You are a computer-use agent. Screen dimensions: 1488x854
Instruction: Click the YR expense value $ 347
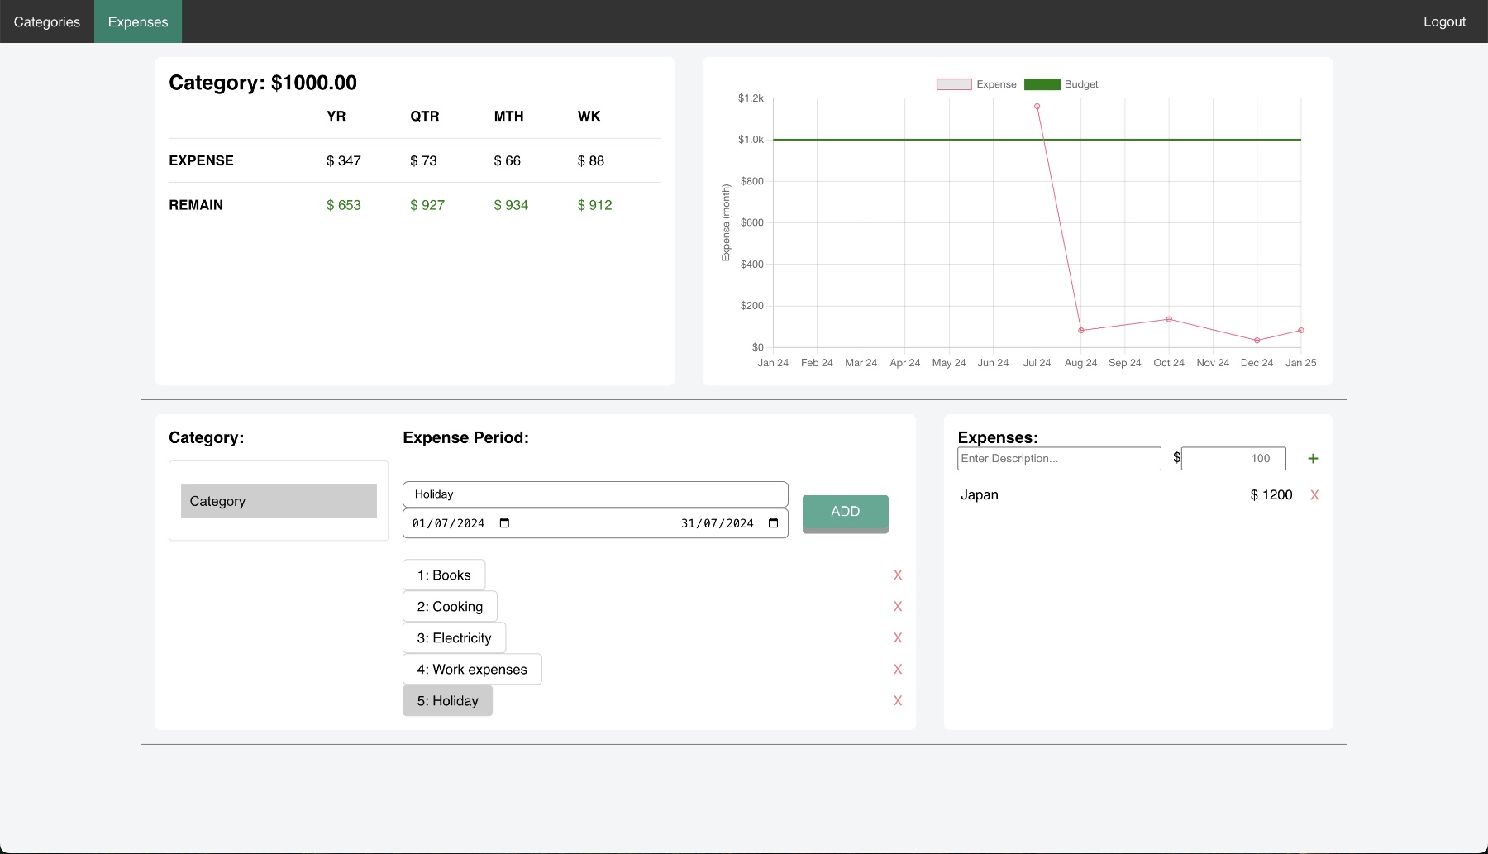(x=344, y=161)
